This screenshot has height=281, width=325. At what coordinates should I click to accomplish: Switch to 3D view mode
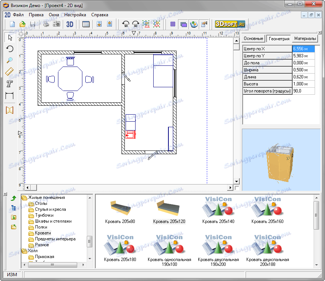pos(70,24)
